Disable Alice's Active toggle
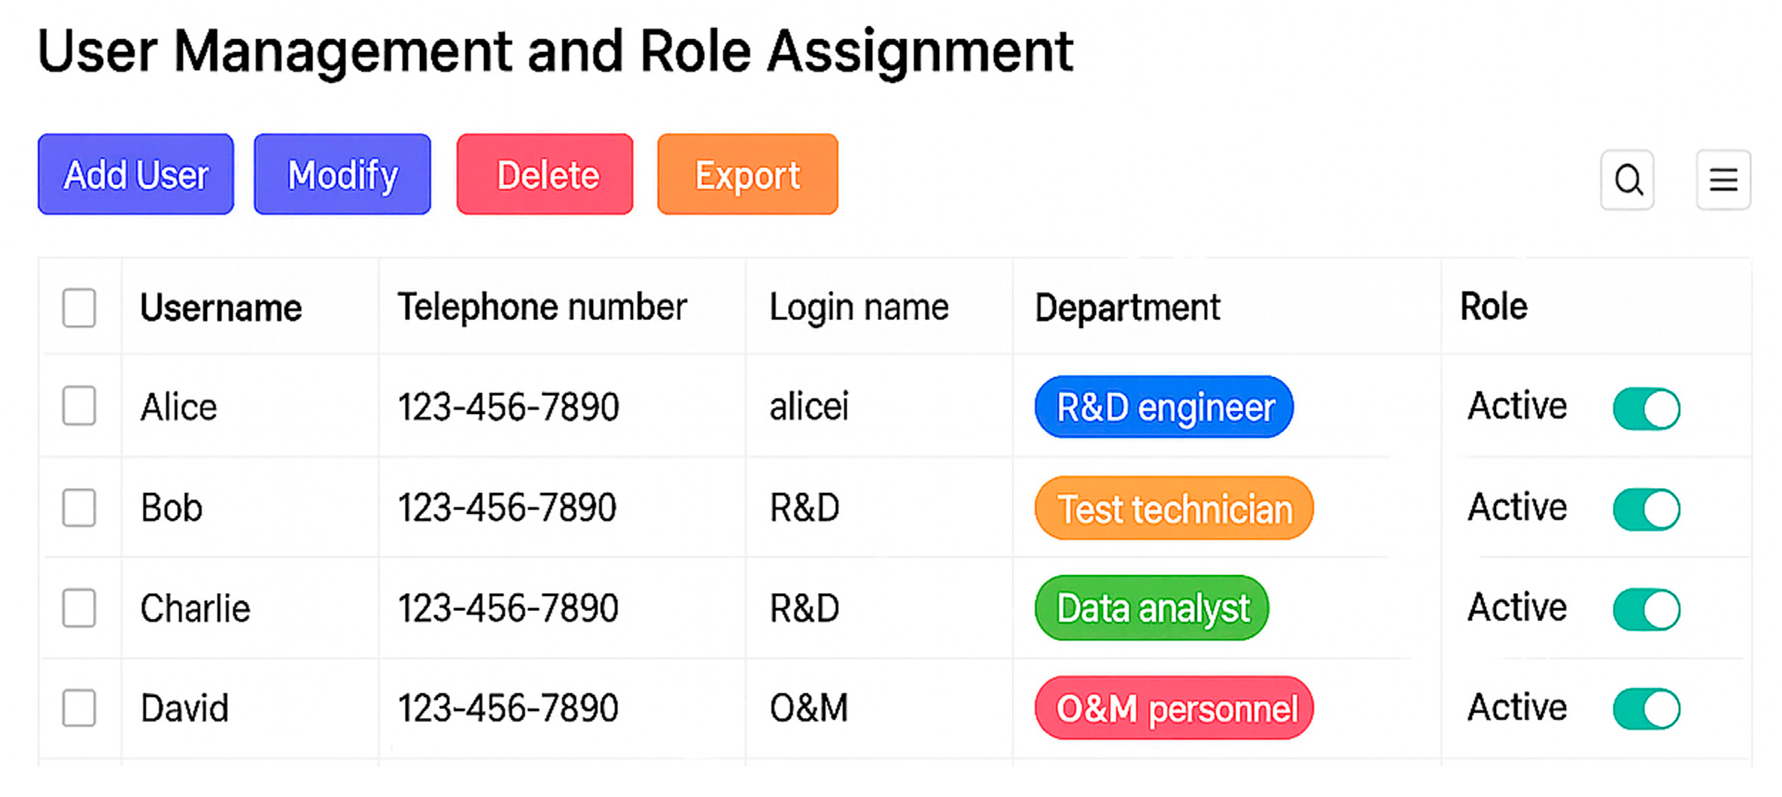This screenshot has height=797, width=1782. pos(1647,409)
